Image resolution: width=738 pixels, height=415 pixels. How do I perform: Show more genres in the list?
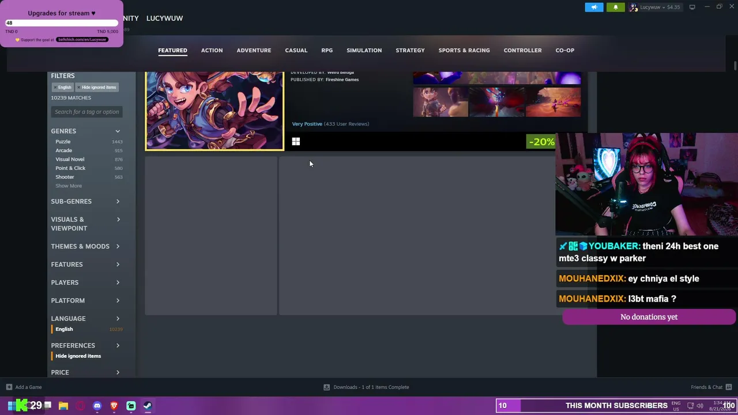[69, 186]
